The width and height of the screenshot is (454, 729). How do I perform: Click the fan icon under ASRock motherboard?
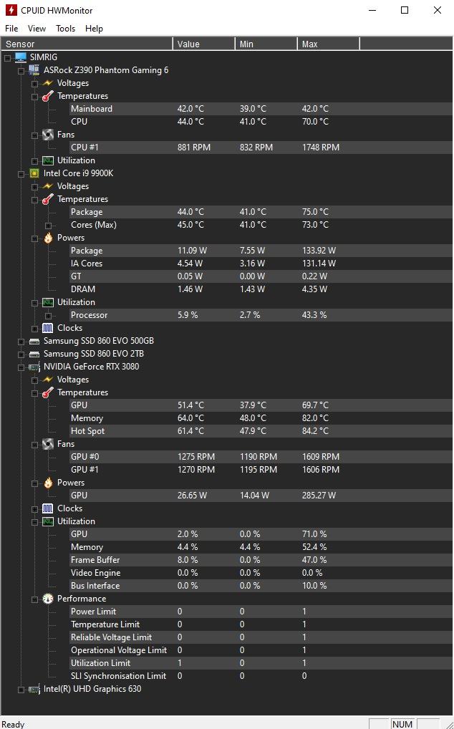tap(47, 135)
